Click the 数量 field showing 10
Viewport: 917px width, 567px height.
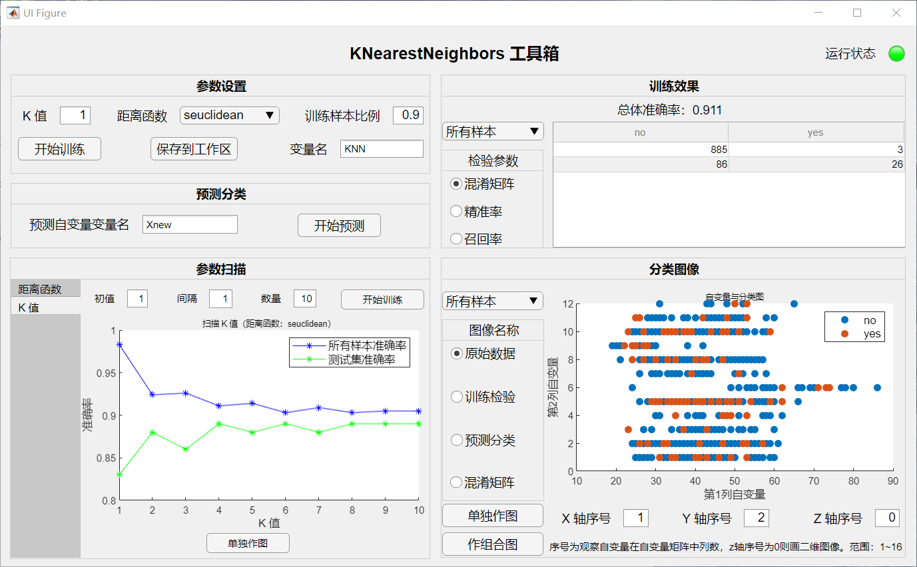(304, 299)
